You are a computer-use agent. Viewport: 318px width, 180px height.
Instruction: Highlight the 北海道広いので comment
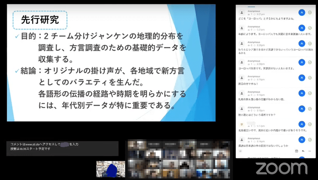(x=302, y=124)
